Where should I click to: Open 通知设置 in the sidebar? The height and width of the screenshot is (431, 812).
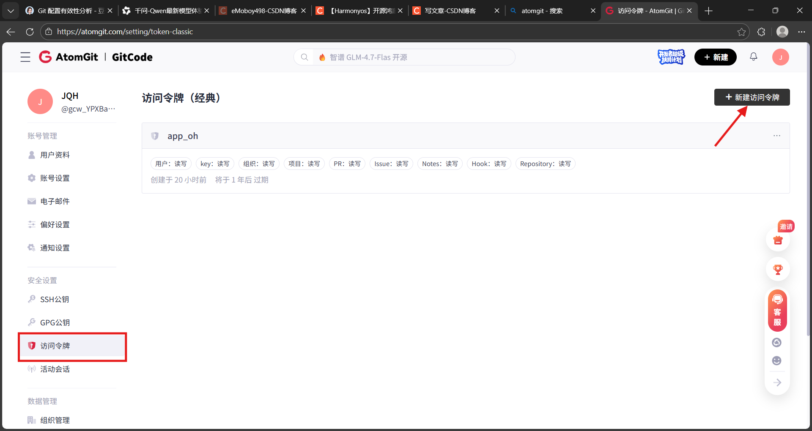pyautogui.click(x=55, y=248)
